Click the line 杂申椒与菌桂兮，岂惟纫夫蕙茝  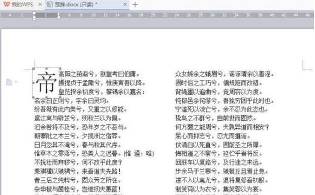[78, 189]
